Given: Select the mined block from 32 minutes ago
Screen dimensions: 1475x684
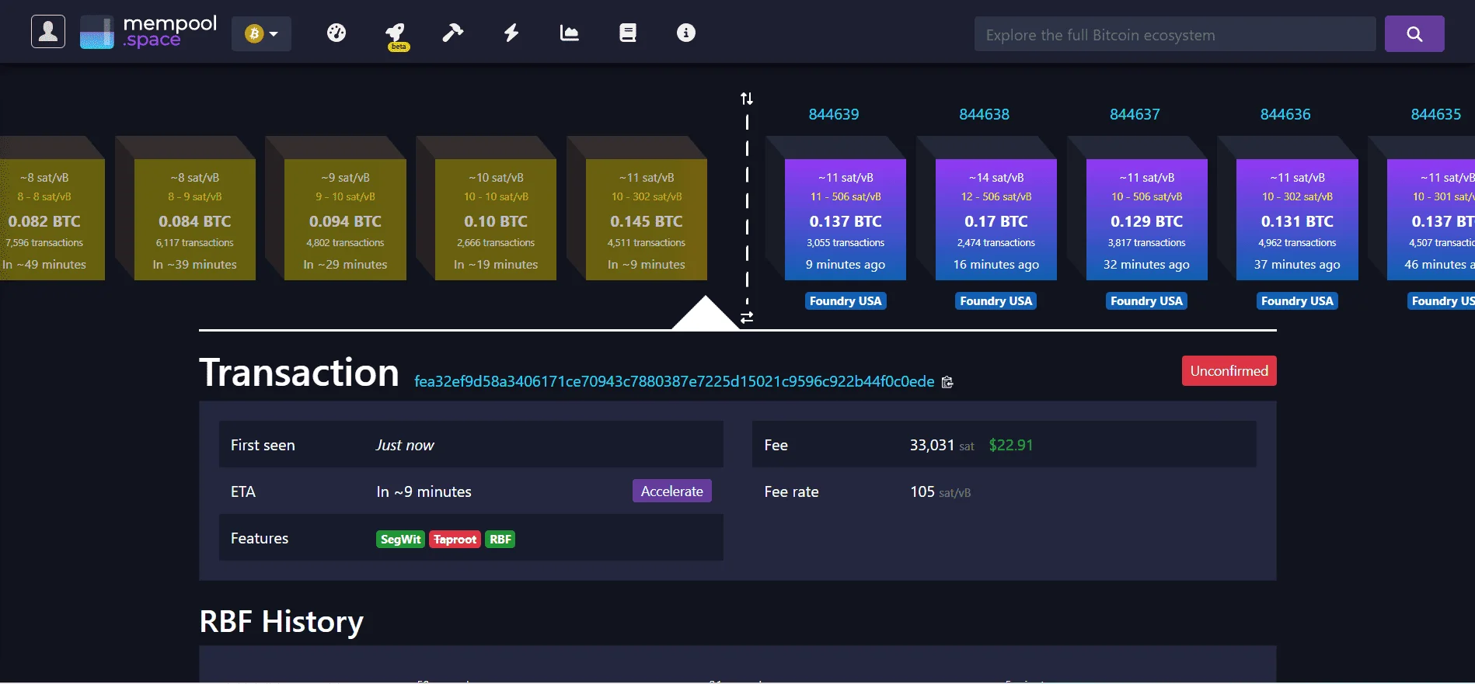Looking at the screenshot, I should [x=1147, y=220].
